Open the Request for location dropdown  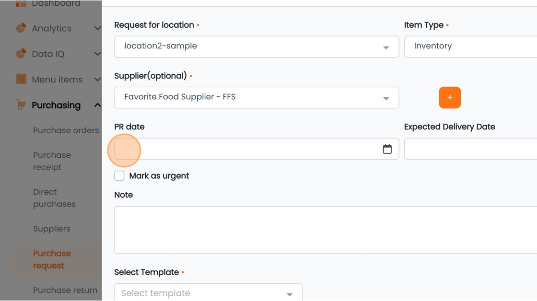[257, 46]
